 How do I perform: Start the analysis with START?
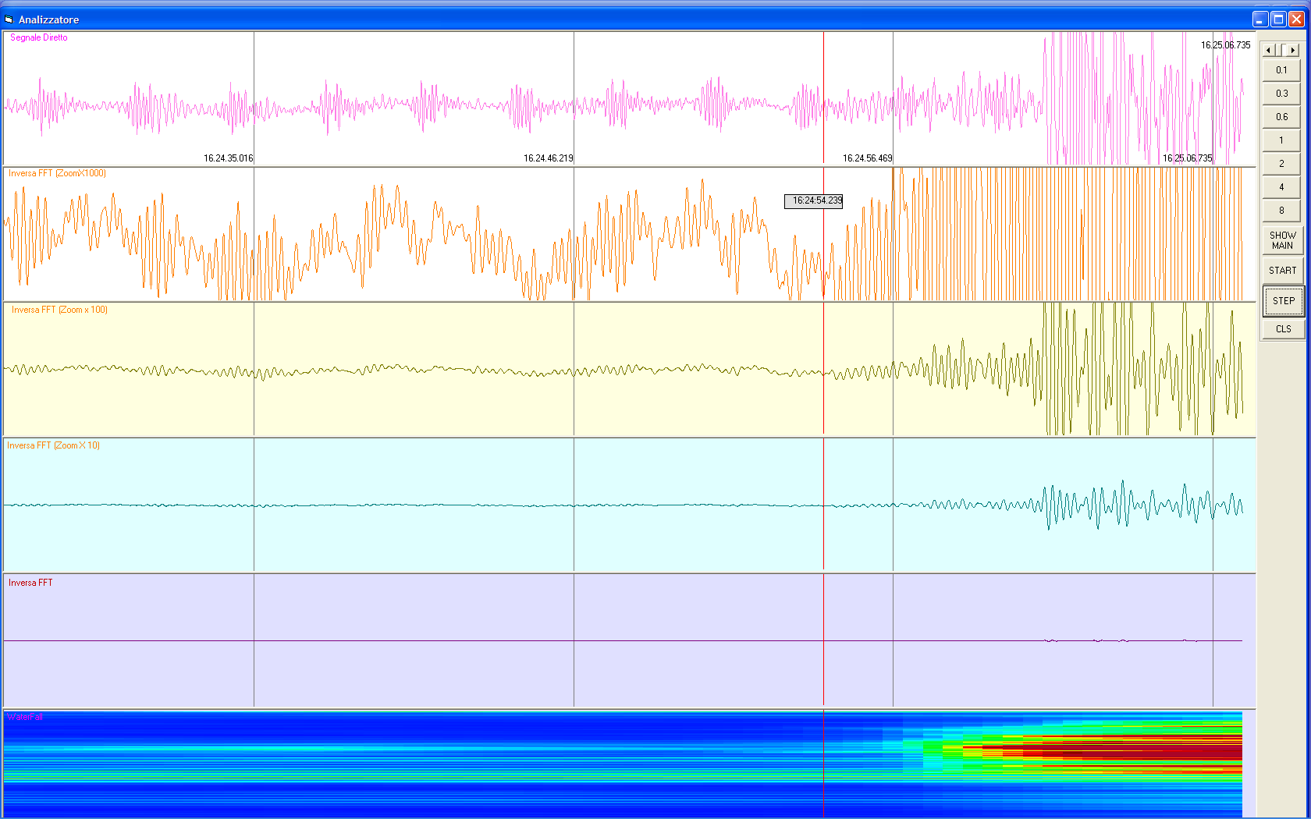(x=1282, y=271)
